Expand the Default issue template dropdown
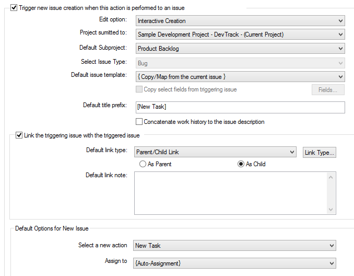 (x=240, y=76)
